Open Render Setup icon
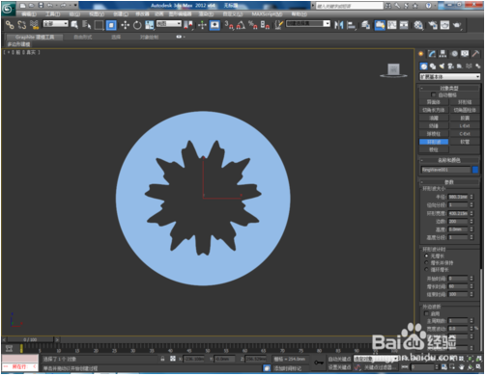This screenshot has width=486, height=376. (433, 25)
